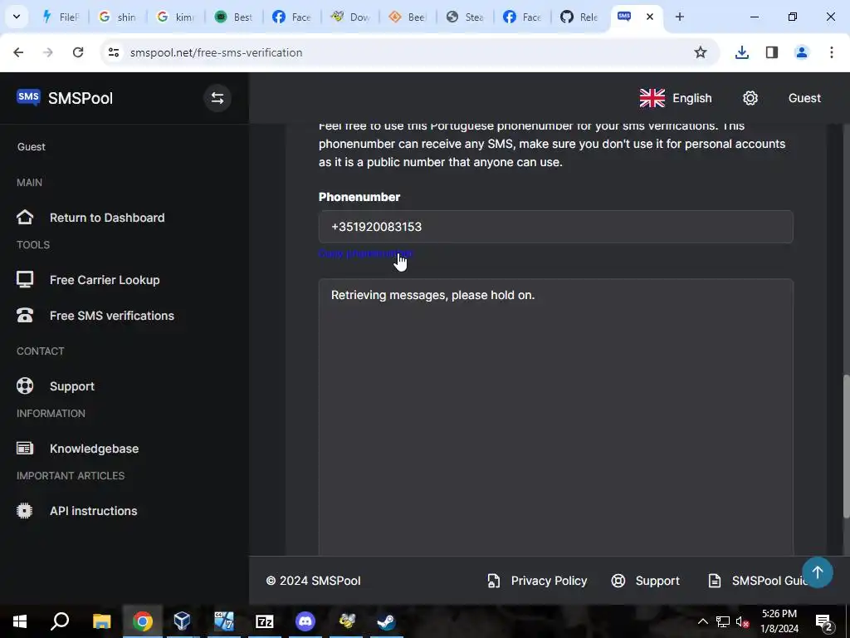This screenshot has height=638, width=850.
Task: Open Windows taskbar search
Action: pos(60,621)
